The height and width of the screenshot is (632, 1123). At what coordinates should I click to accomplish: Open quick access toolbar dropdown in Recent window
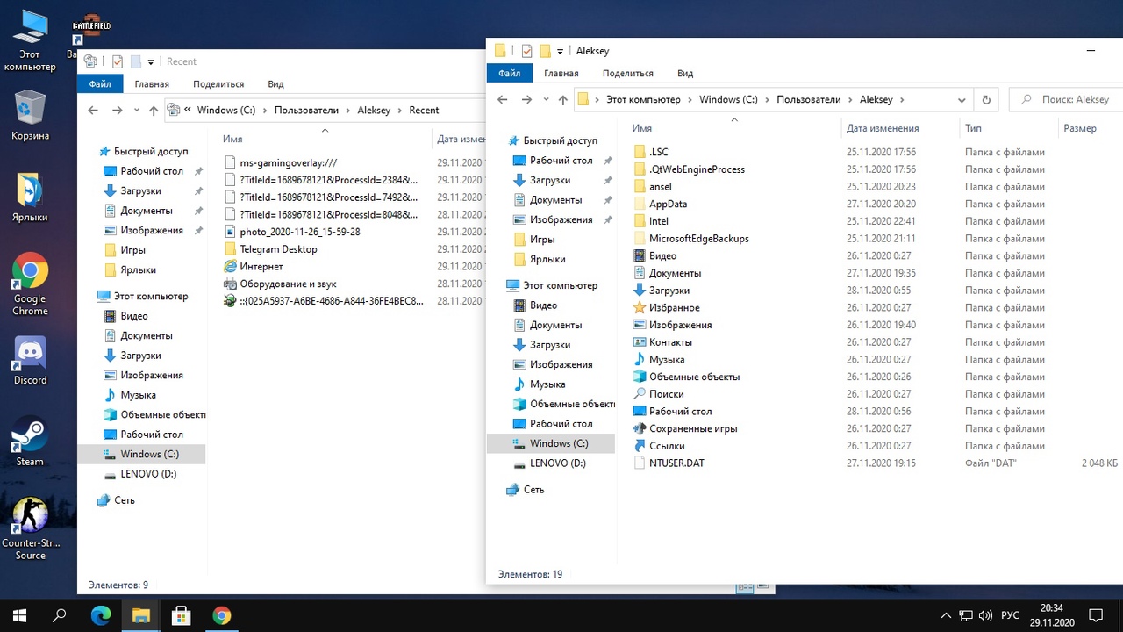(150, 61)
